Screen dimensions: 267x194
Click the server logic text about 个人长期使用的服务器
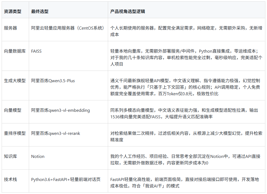186,31
